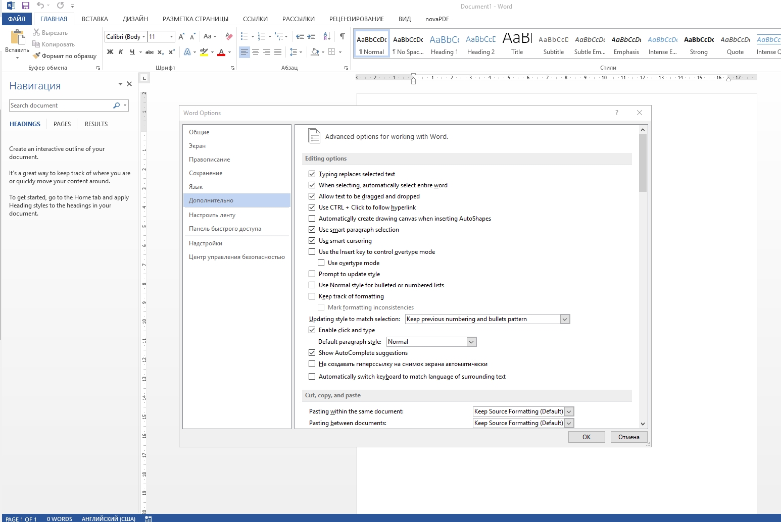Check Prompt to update style

(x=312, y=274)
